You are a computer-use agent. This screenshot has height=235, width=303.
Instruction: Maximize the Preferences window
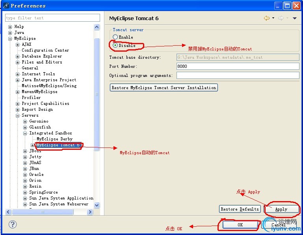[x=287, y=6]
